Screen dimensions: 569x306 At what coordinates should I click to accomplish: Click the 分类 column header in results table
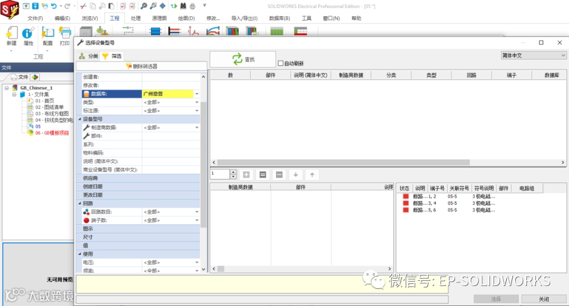[391, 75]
